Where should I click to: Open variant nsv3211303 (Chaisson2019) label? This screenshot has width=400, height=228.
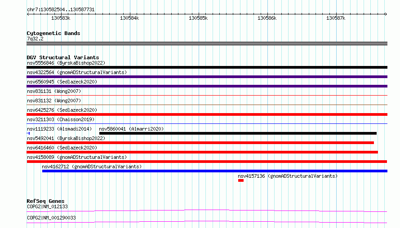coord(61,119)
